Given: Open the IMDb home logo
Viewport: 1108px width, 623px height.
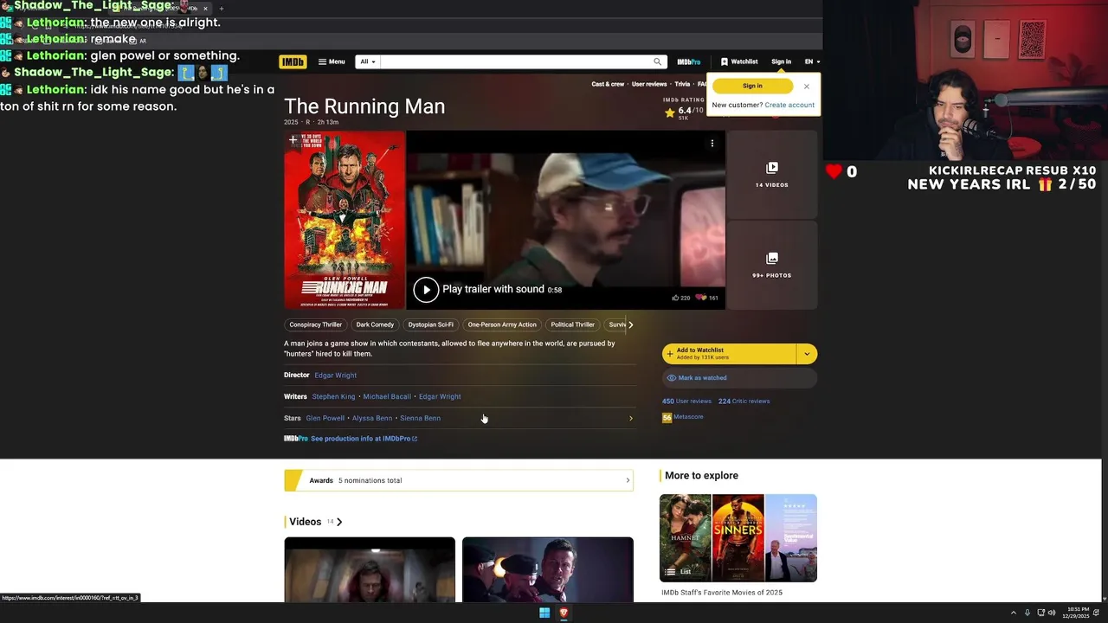Looking at the screenshot, I should tap(293, 61).
